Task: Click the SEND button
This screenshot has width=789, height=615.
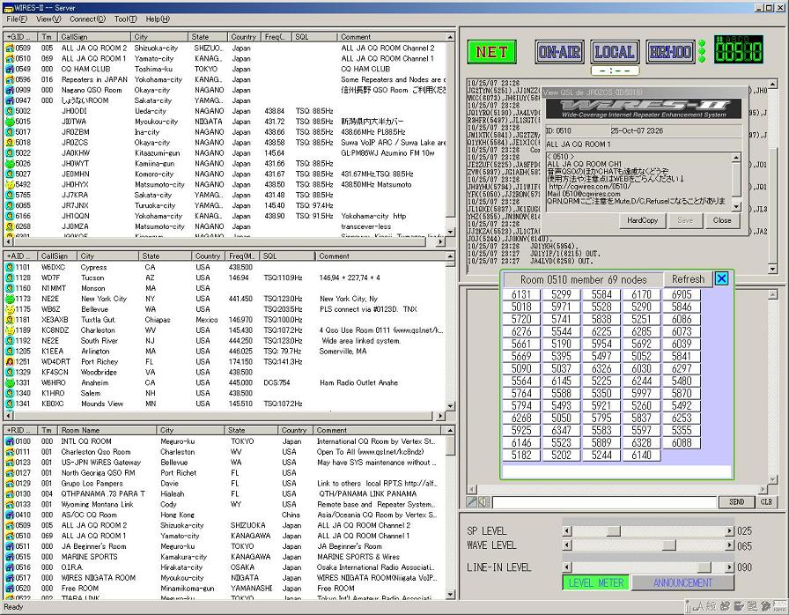Action: coord(737,501)
